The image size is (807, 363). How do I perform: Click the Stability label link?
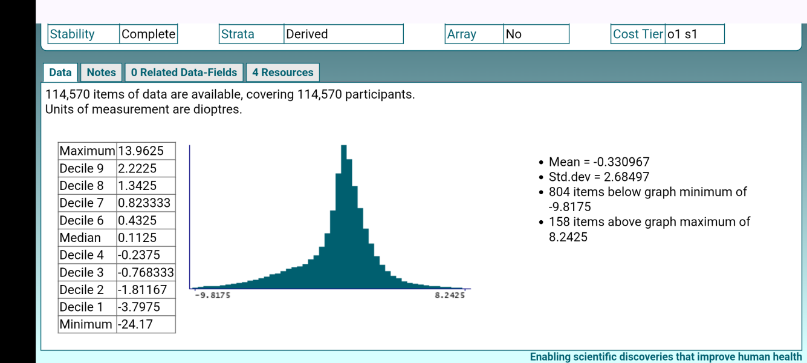click(73, 34)
